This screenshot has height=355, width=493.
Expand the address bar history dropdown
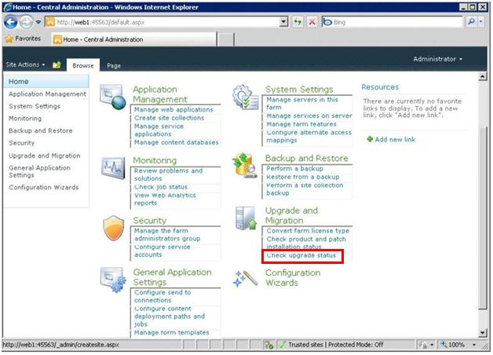tap(283, 22)
